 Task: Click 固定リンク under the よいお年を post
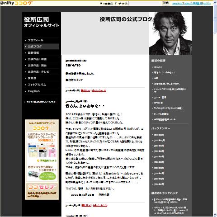[x=86, y=205]
